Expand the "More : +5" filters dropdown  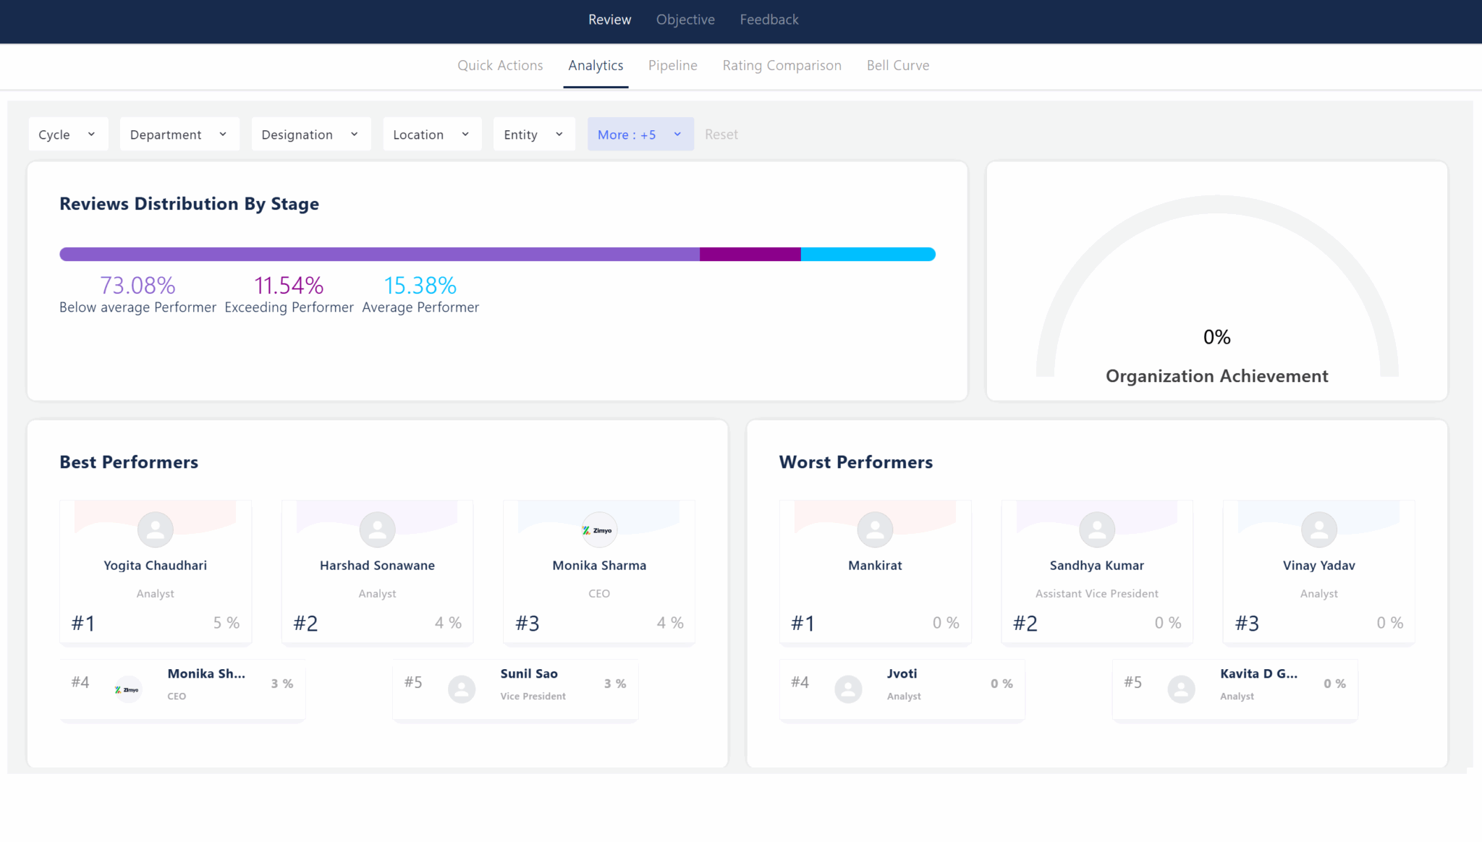(x=639, y=134)
